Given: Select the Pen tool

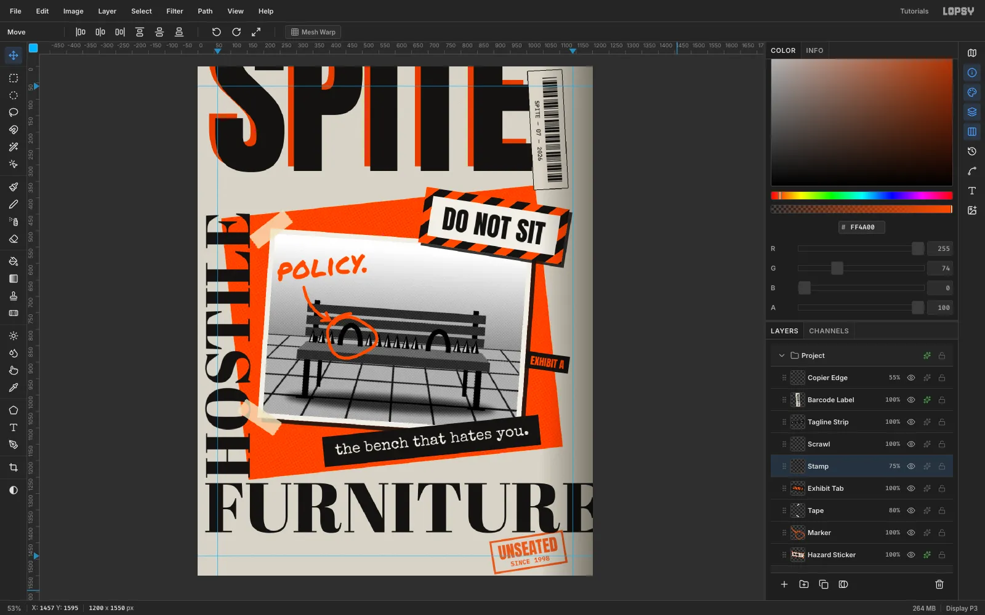Looking at the screenshot, I should click(14, 445).
